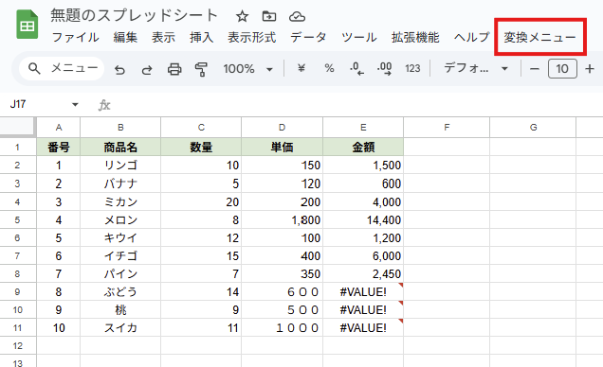This screenshot has height=367, width=603.
Task: Apply yen currency format
Action: click(301, 68)
